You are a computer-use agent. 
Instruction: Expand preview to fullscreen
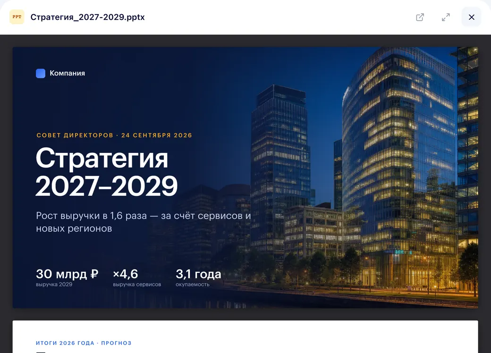(446, 17)
